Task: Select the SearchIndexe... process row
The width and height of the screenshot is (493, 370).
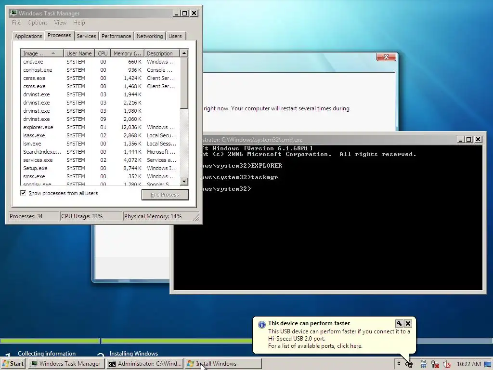Action: tap(100, 152)
